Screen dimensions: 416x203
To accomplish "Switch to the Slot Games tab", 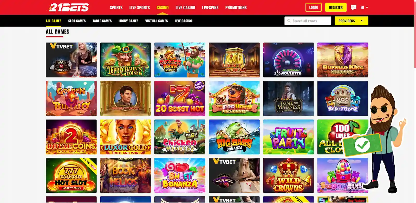I will click(77, 21).
